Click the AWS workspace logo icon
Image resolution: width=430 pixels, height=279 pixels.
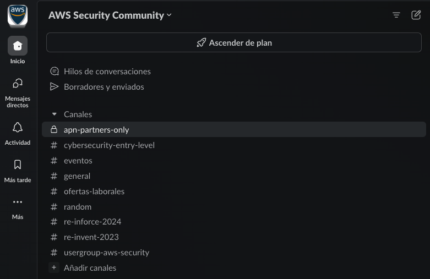pyautogui.click(x=18, y=15)
